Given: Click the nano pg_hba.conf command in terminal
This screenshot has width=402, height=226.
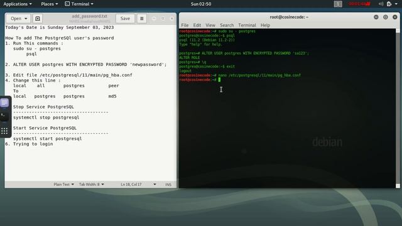Looking at the screenshot, I should tap(259, 75).
